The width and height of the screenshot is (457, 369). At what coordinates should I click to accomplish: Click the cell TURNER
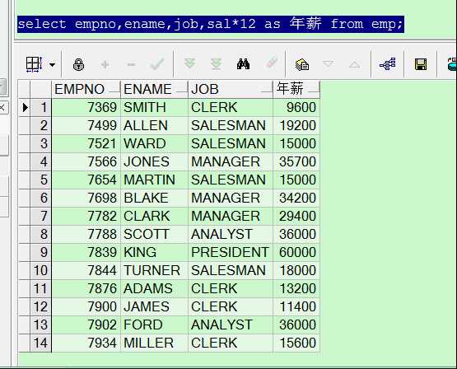[154, 270]
